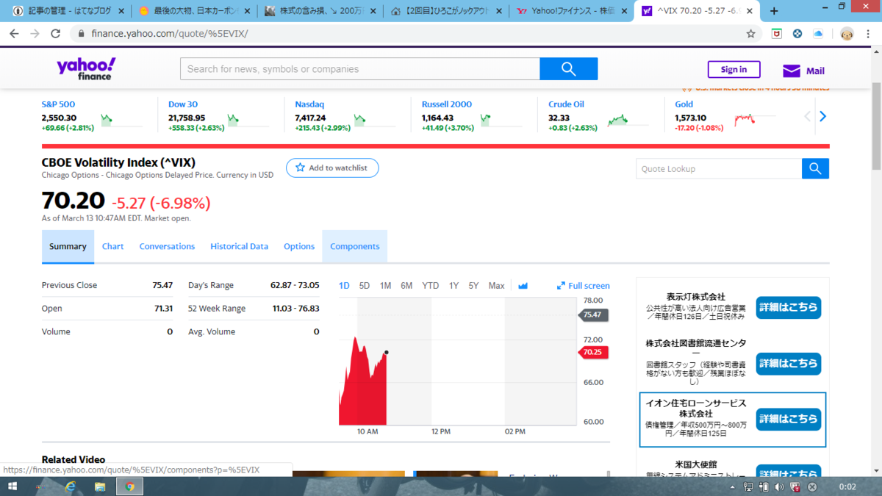Viewport: 882px width, 496px height.
Task: Open the Historical Data tab
Action: [239, 246]
